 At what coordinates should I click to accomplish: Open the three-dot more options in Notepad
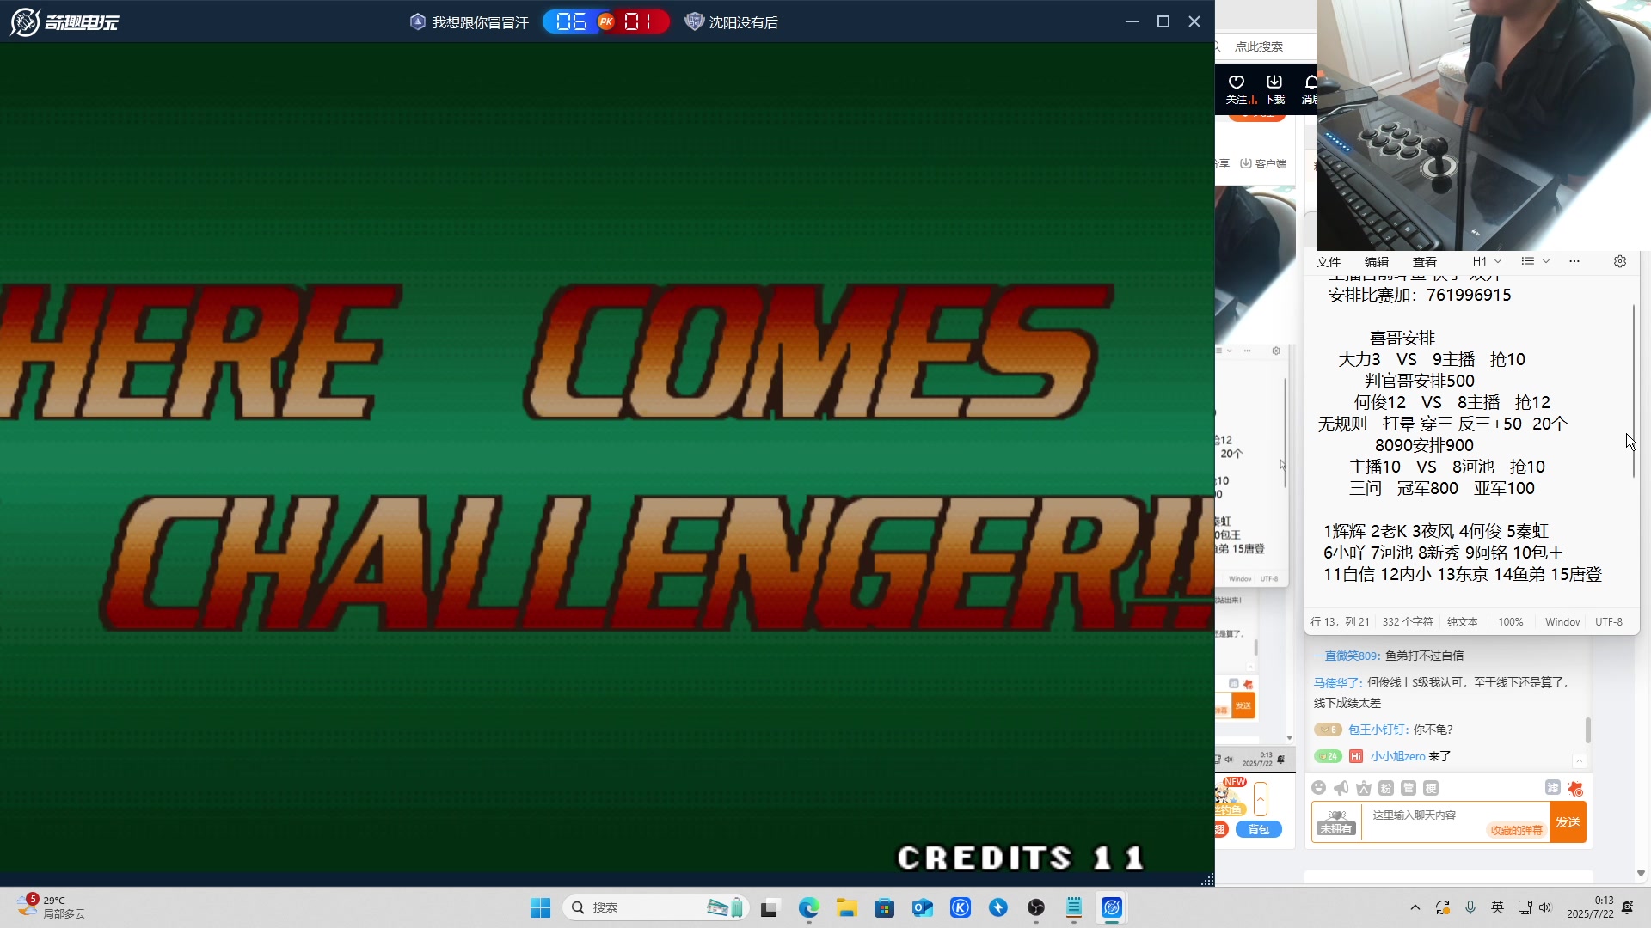pos(1574,261)
